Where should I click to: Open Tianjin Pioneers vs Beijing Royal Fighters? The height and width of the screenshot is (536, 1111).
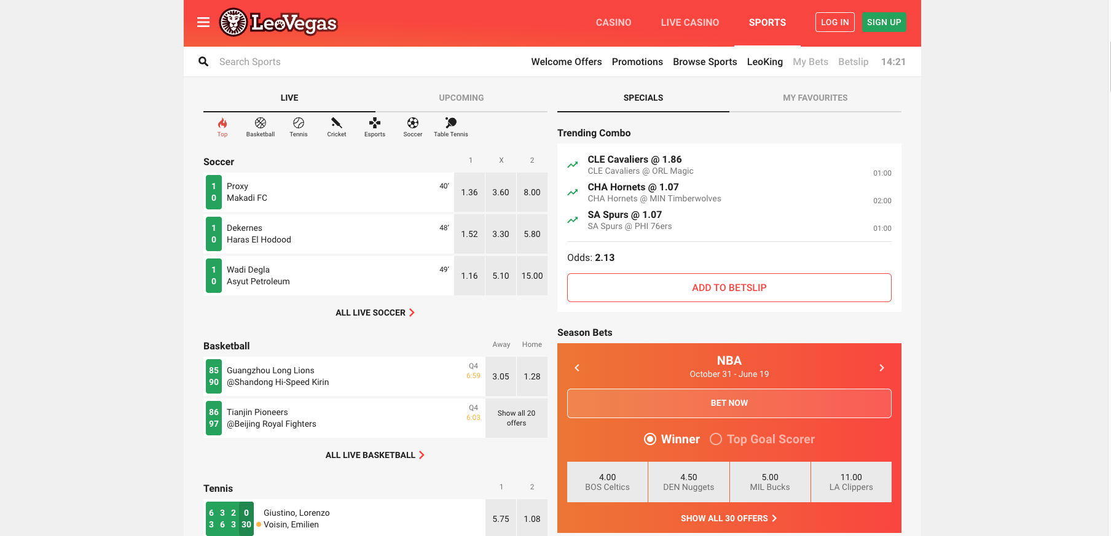point(344,418)
